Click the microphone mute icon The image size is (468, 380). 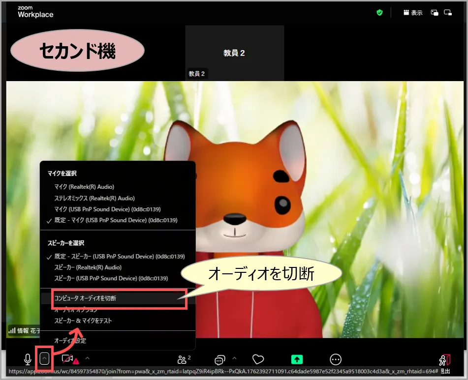click(28, 359)
